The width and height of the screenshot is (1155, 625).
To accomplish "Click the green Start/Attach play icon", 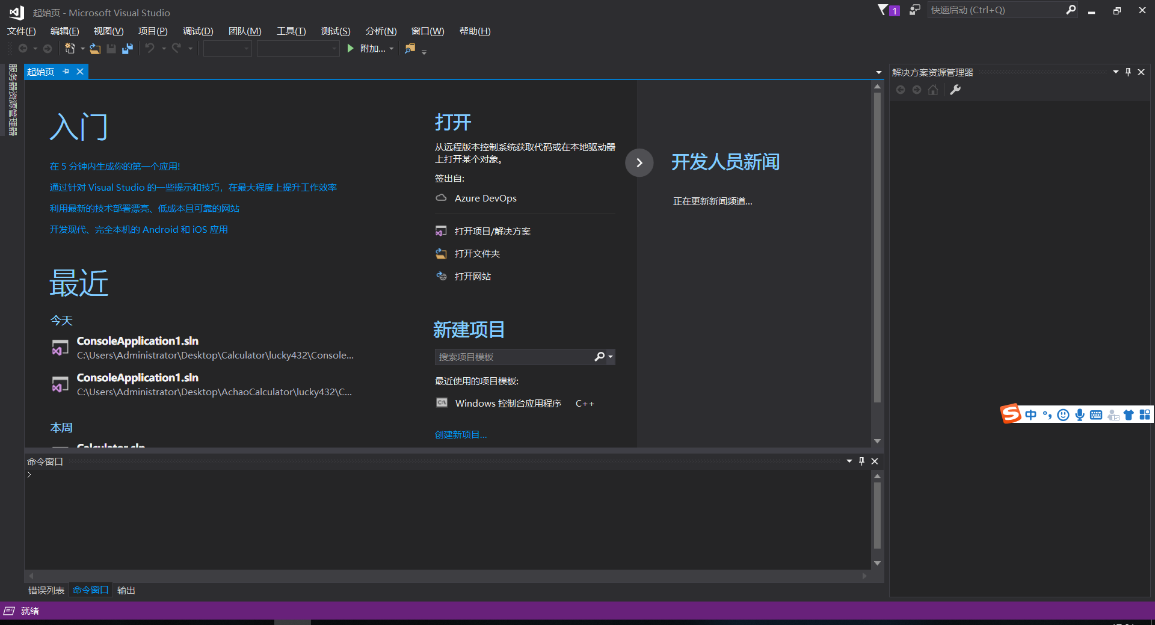I will pos(351,48).
